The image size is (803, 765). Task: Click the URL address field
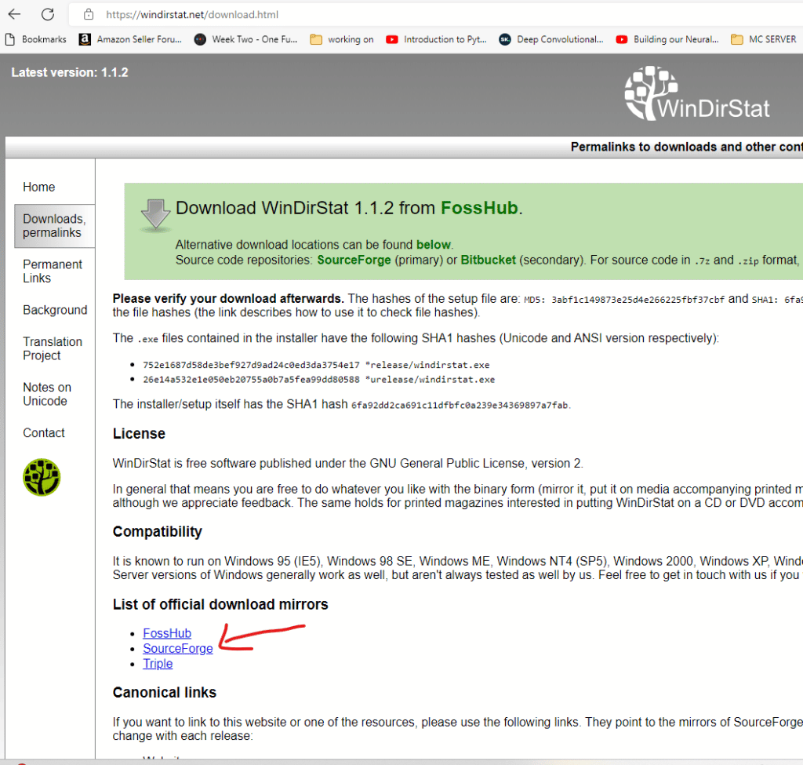[x=435, y=14]
